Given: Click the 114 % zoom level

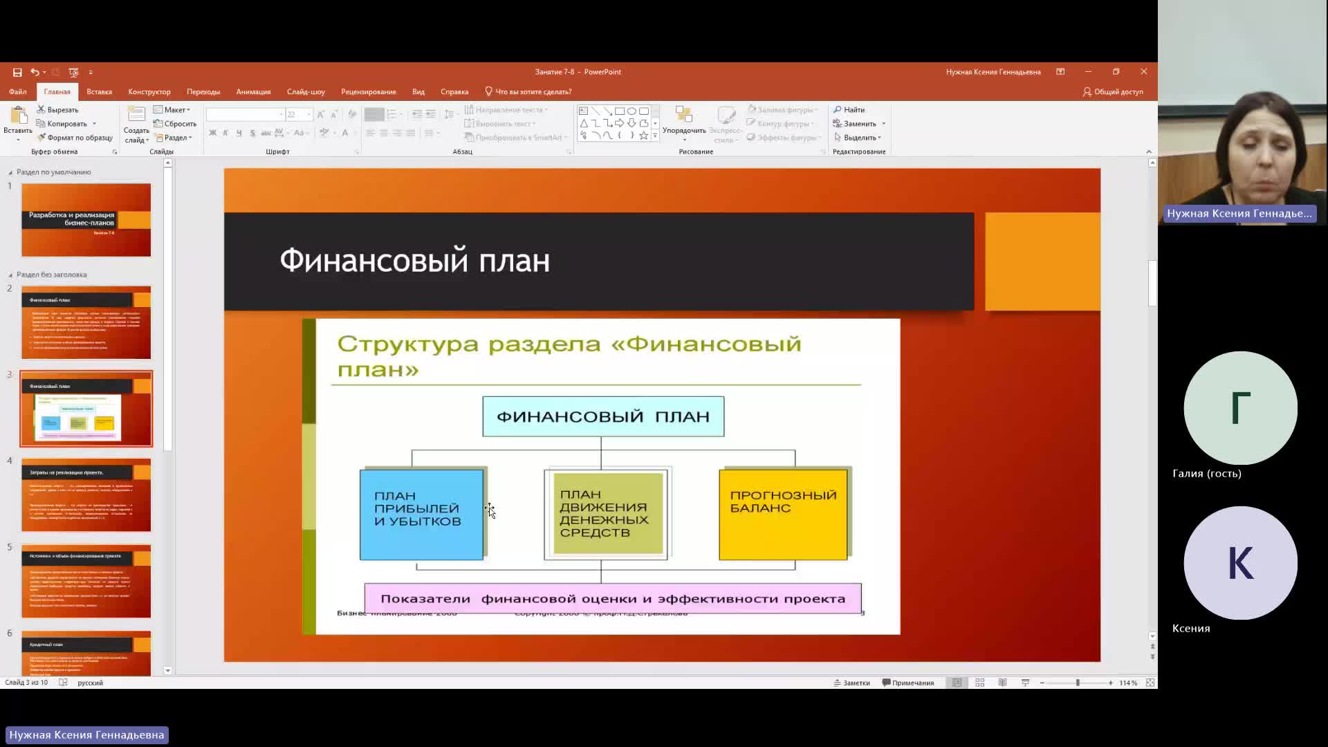Looking at the screenshot, I should pos(1128,683).
